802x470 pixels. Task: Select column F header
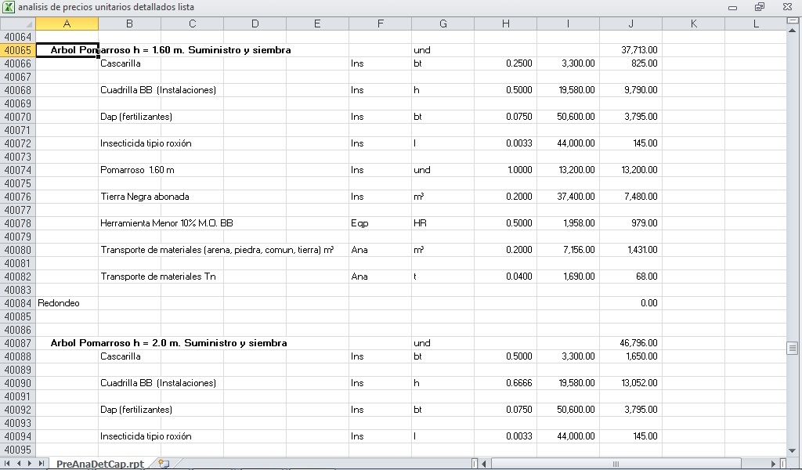(380, 23)
